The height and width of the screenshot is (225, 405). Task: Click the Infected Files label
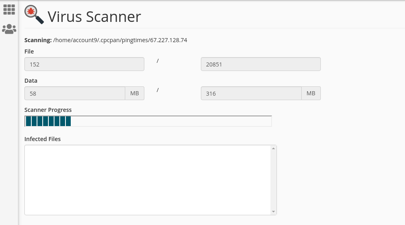click(43, 139)
